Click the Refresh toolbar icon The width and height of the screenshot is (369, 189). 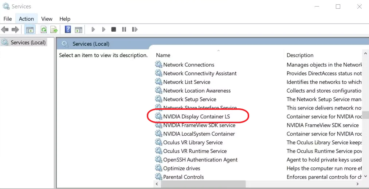pyautogui.click(x=44, y=29)
